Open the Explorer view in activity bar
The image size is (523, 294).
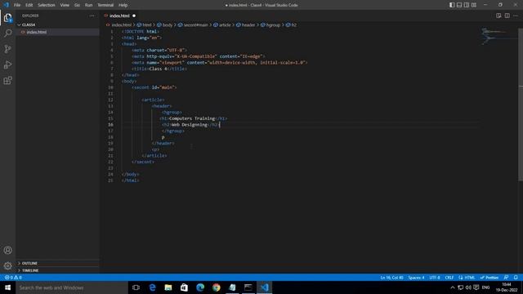7,18
